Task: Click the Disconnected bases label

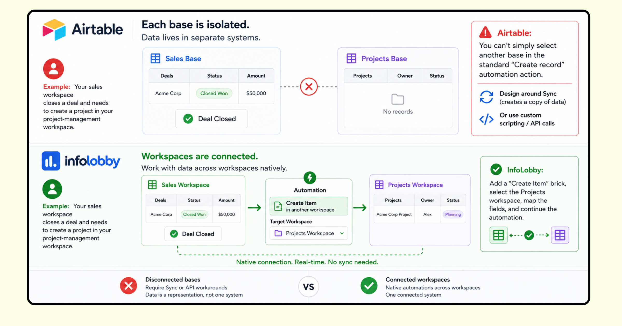Action: click(x=173, y=280)
